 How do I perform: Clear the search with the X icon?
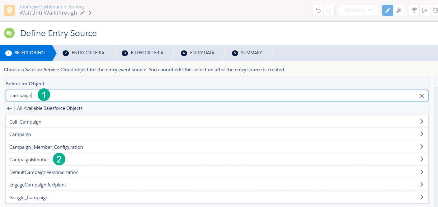[422, 96]
